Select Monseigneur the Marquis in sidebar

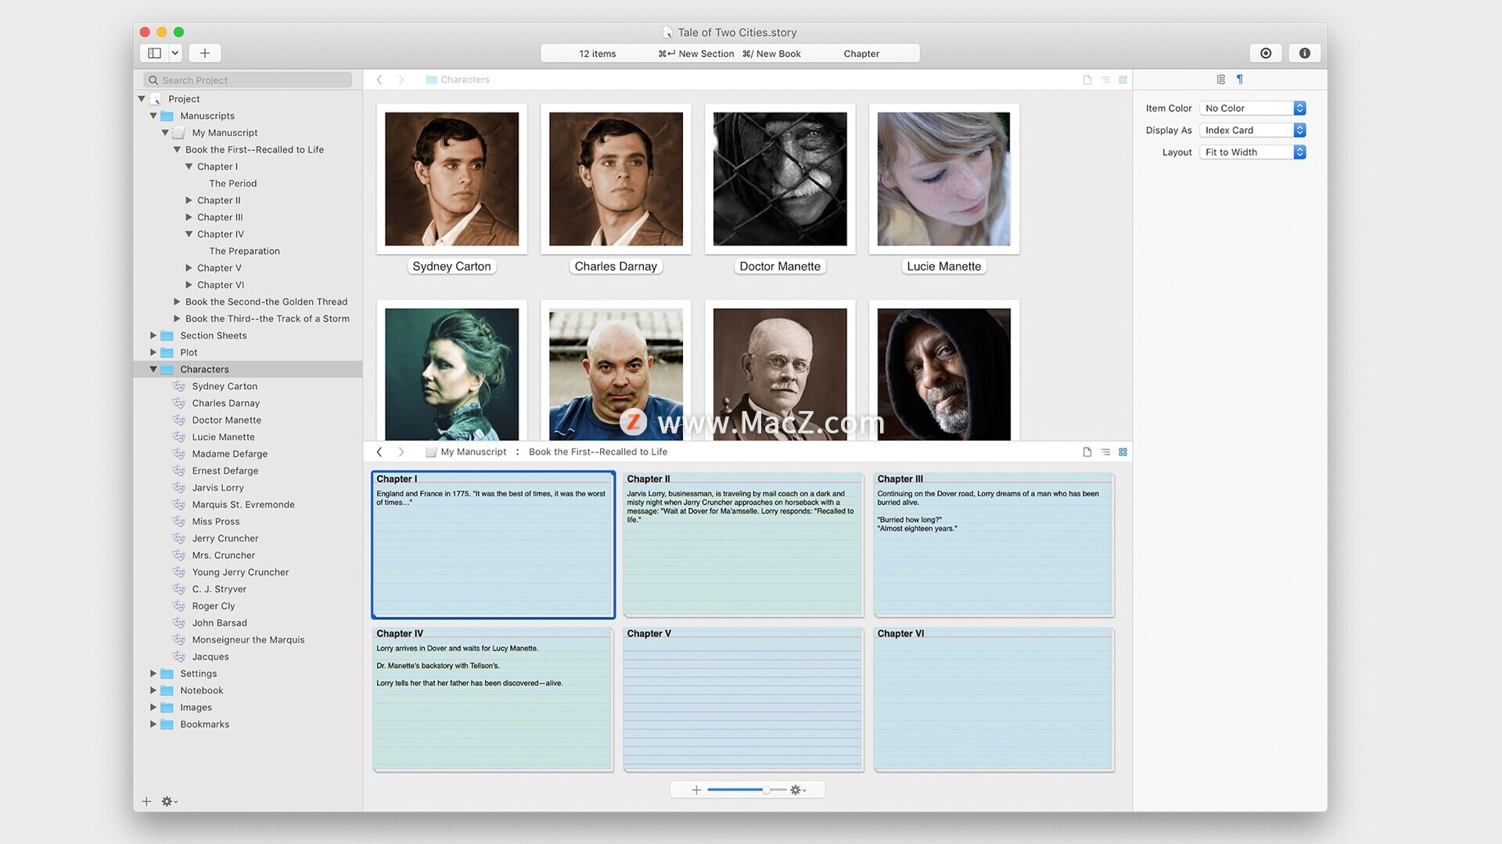pos(248,640)
